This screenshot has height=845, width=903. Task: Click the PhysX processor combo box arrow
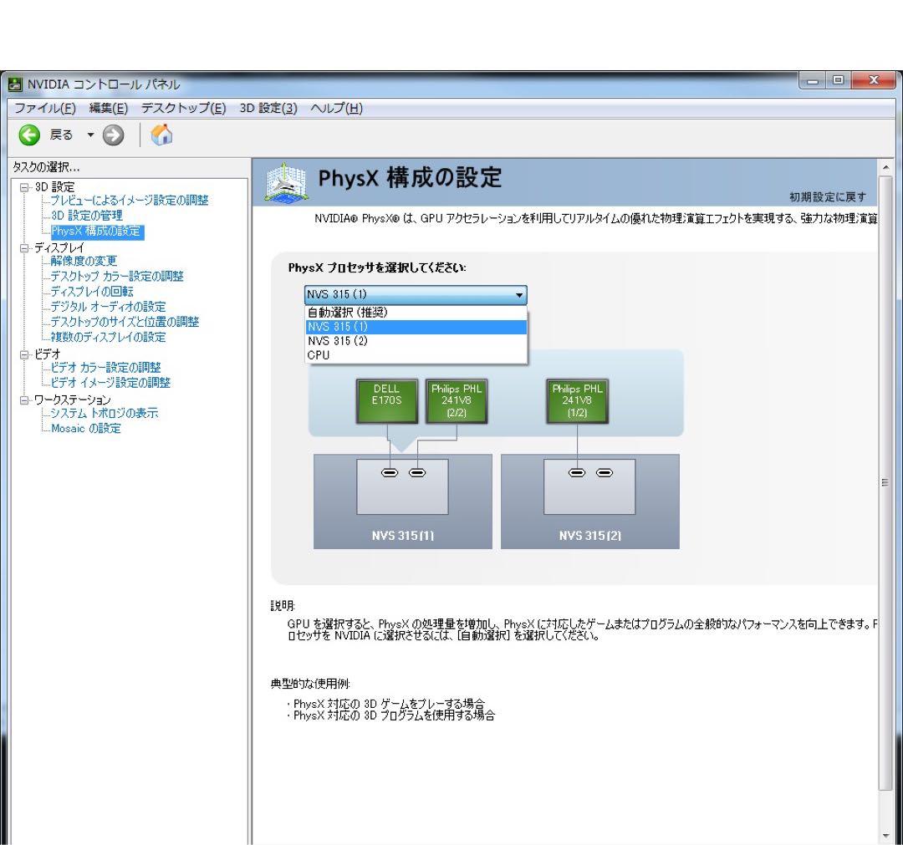point(519,295)
